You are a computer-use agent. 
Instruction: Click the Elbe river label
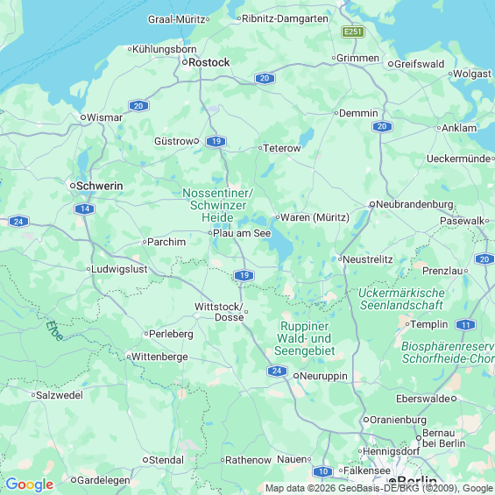54,331
